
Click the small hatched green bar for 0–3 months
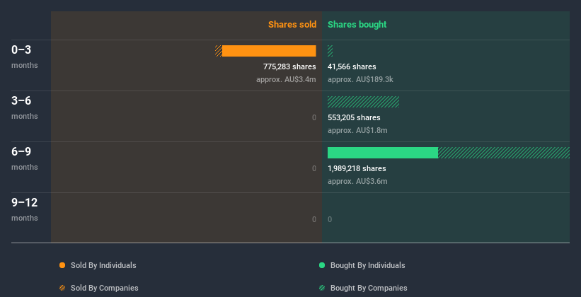pyautogui.click(x=330, y=51)
